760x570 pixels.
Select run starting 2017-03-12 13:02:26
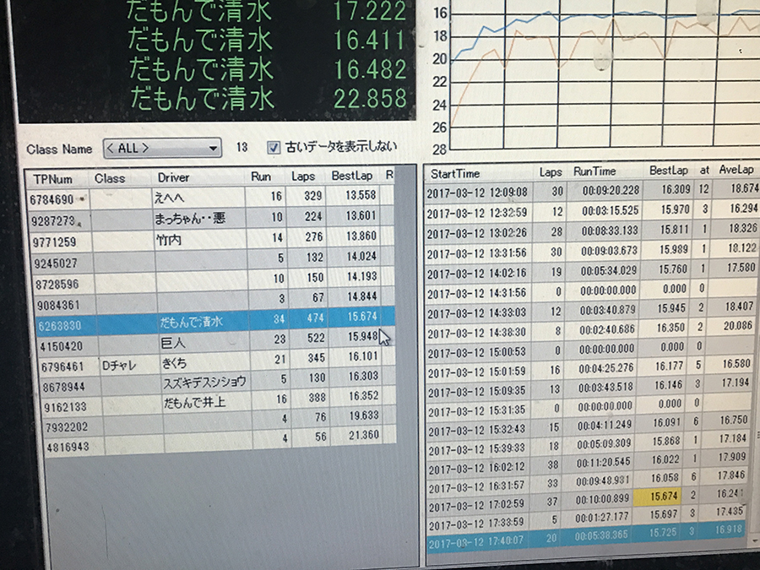[x=592, y=231]
